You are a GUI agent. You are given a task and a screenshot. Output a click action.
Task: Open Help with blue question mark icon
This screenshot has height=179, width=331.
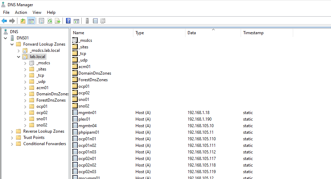pyautogui.click(x=68, y=21)
